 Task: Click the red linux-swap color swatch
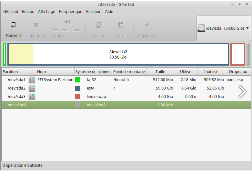78,97
